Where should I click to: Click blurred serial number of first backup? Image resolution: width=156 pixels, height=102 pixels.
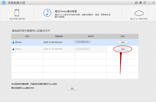(x=83, y=42)
